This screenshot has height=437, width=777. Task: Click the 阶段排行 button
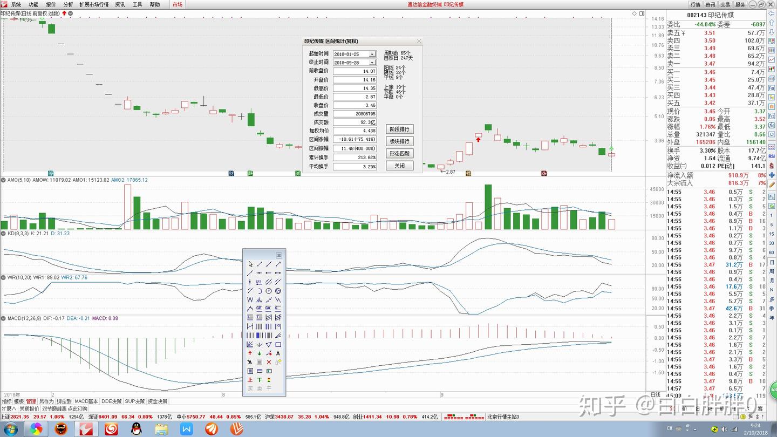[x=400, y=129]
